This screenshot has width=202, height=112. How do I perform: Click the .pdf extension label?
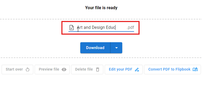coord(130,28)
